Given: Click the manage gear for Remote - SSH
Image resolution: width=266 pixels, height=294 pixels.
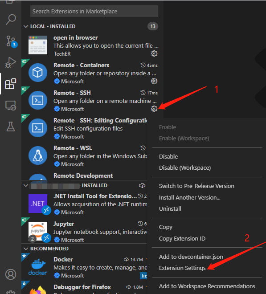Looking at the screenshot, I should (154, 109).
